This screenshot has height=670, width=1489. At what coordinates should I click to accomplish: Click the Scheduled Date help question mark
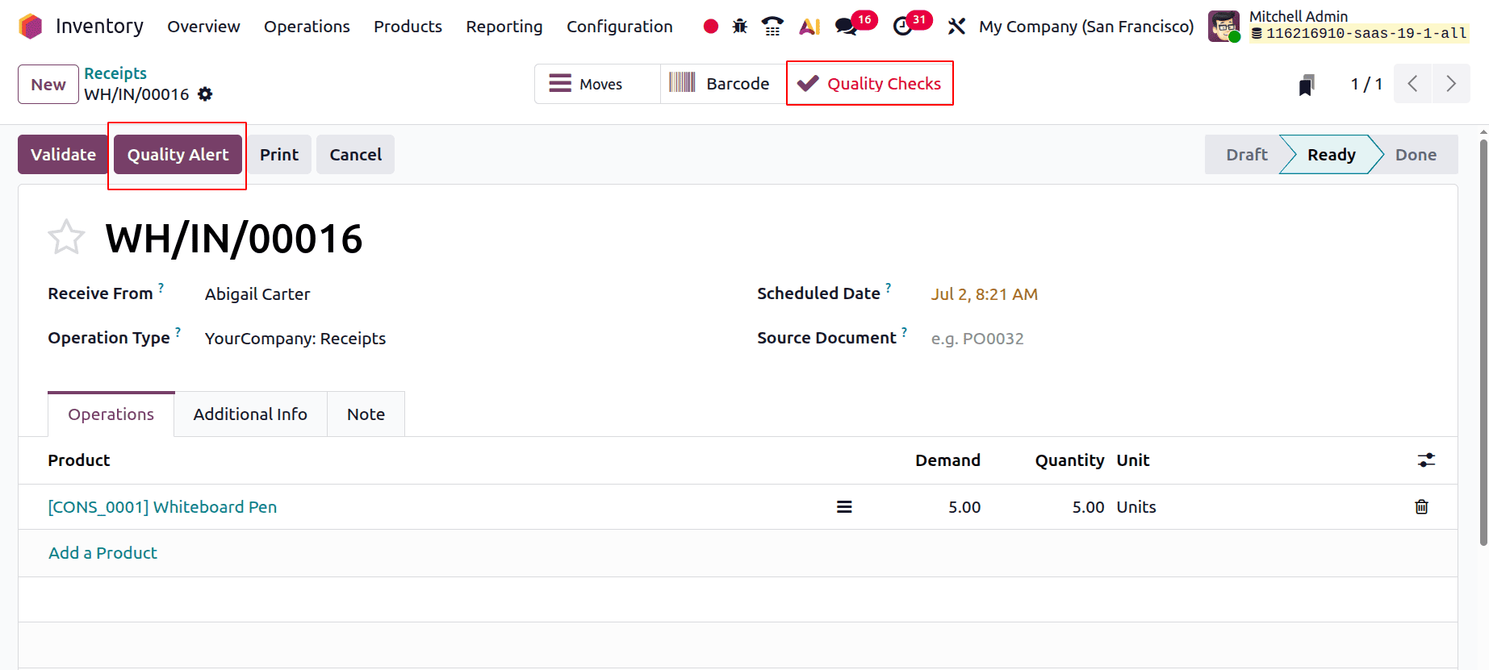click(x=888, y=287)
